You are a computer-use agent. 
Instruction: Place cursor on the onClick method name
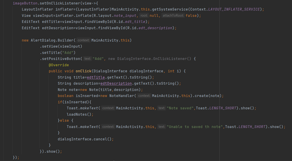pyautogui.click(x=83, y=71)
